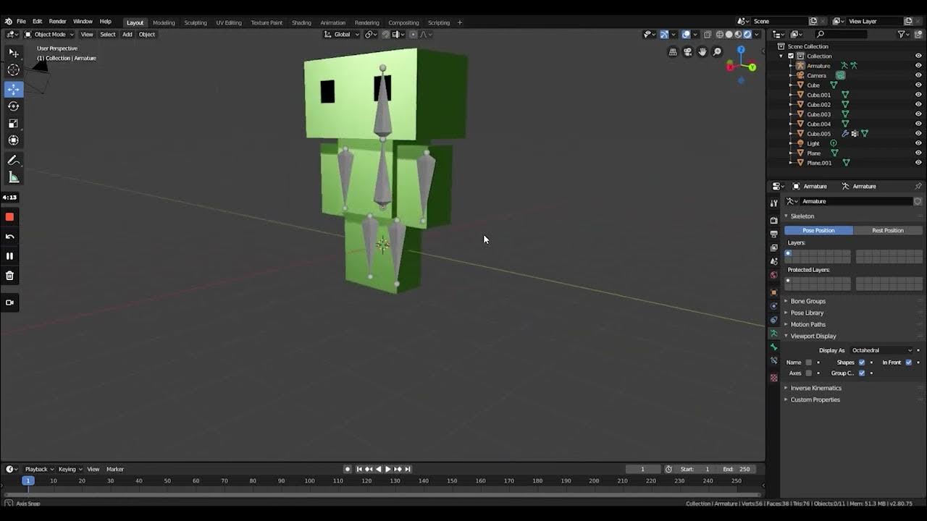Open the Render menu
This screenshot has height=521, width=927.
pyautogui.click(x=57, y=22)
